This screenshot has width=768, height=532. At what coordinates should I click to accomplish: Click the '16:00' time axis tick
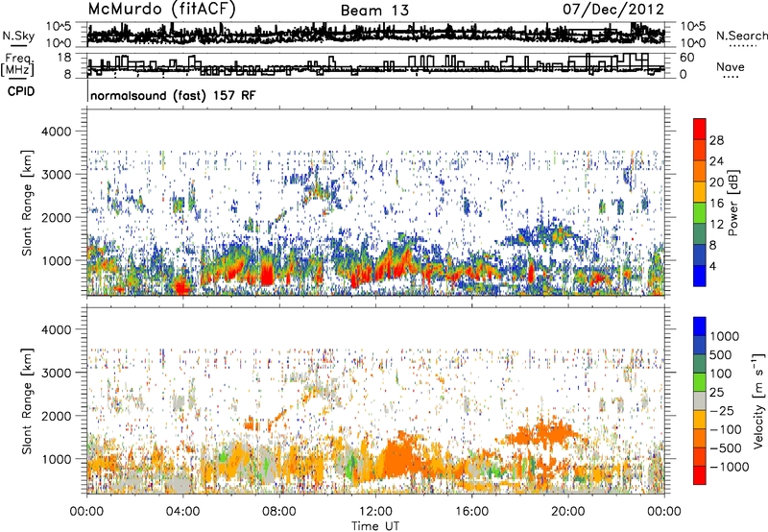tap(471, 512)
